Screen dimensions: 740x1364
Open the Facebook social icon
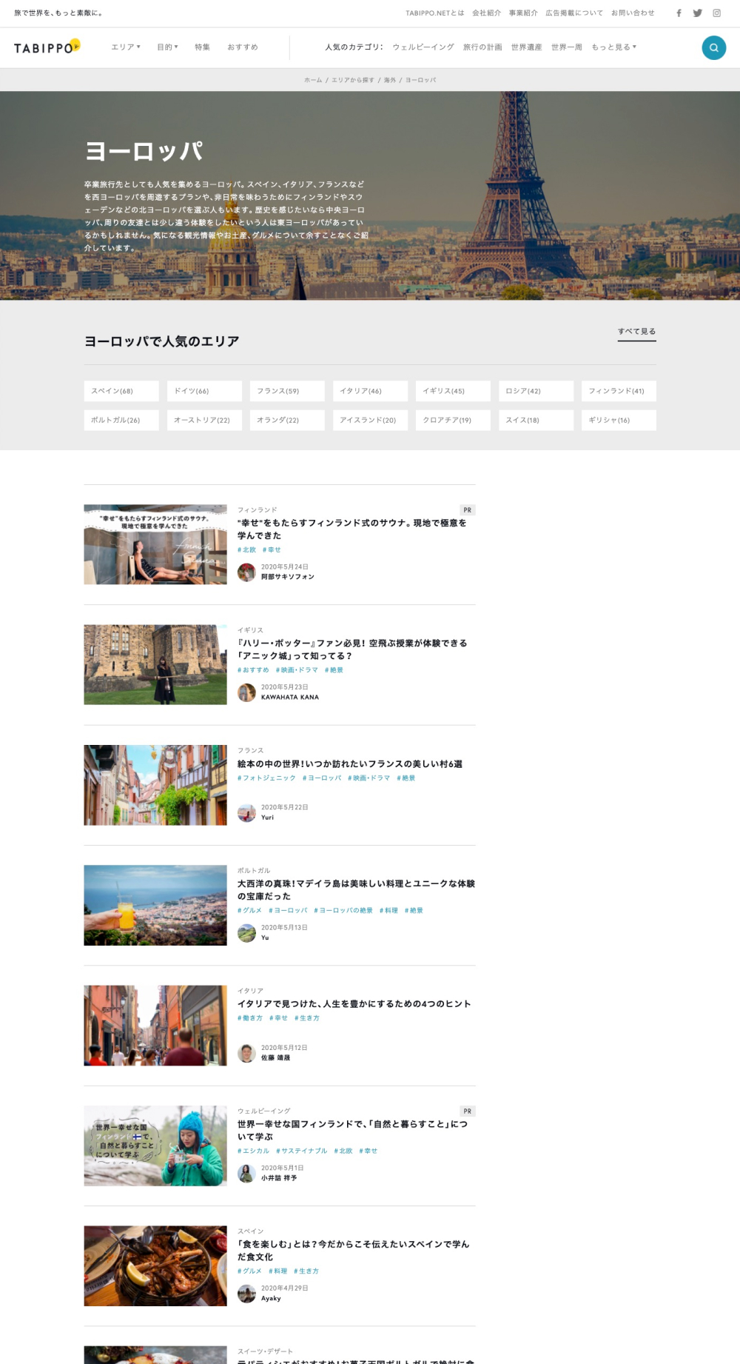(x=679, y=13)
